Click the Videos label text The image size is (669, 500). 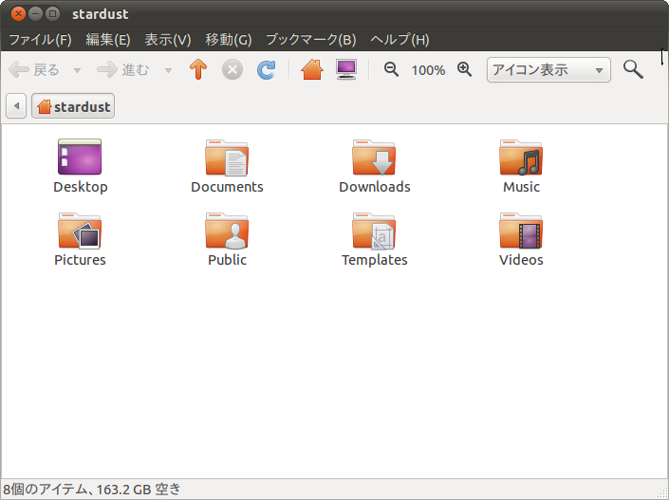(x=521, y=260)
